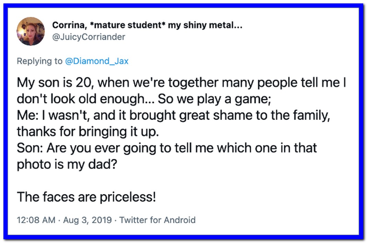The image size is (367, 243).
Task: Click 'thanks for bringing it up.' text
Action: (x=88, y=132)
